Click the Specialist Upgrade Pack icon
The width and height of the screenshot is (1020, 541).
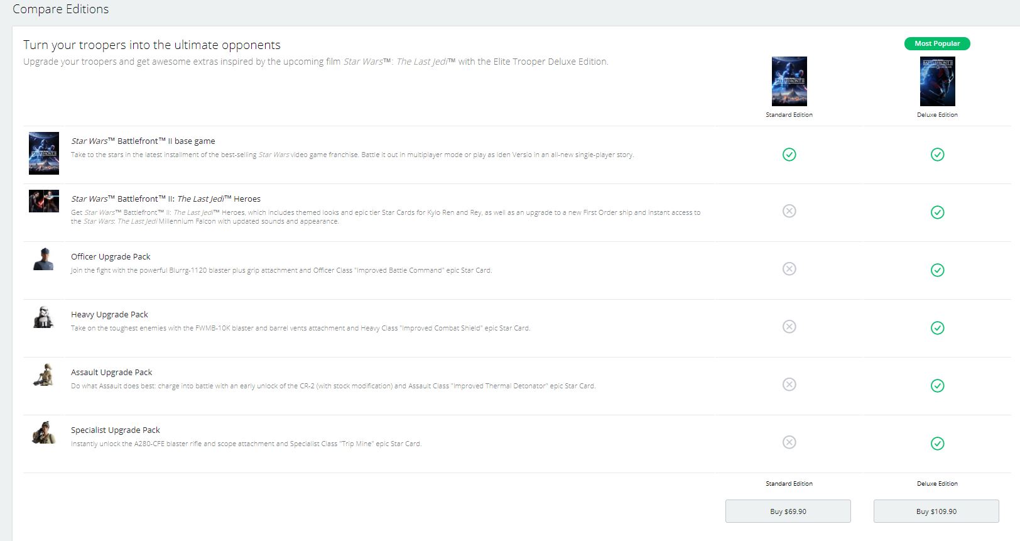click(x=43, y=432)
